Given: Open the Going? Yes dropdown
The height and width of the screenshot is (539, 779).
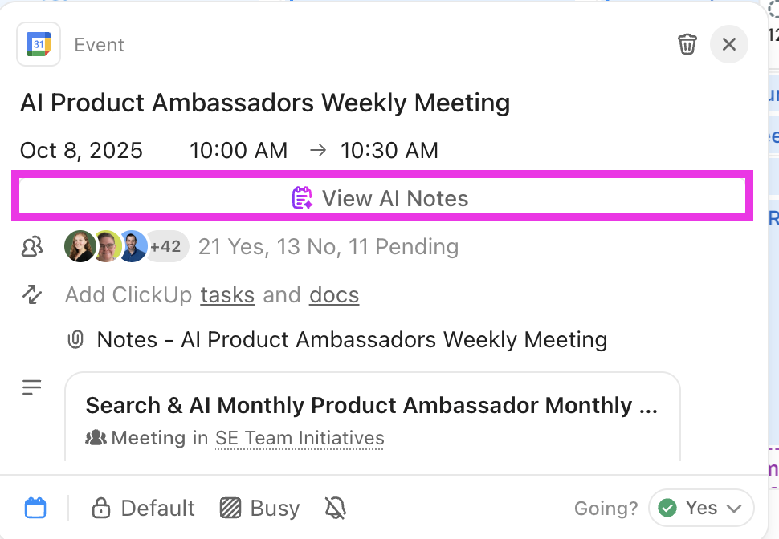Looking at the screenshot, I should 700,508.
